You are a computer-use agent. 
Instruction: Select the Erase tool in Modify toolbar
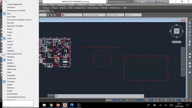190,20
